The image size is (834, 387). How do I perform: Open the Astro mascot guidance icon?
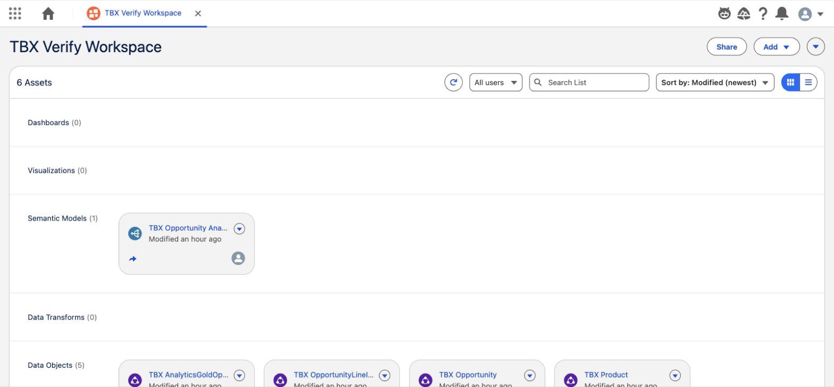click(725, 14)
